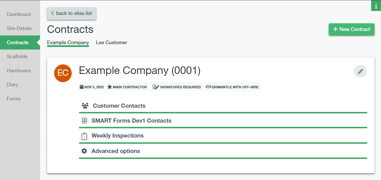This screenshot has height=180, width=381.
Task: Click the Nov 3, 2025 date badge
Action: coord(92,87)
